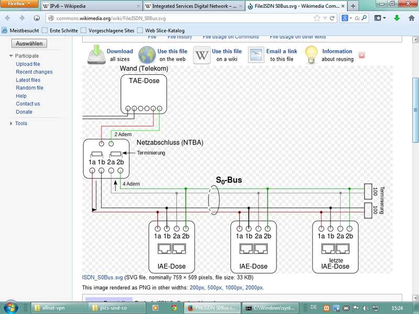Screen dimensions: 419x314
Task: Click the Email a link envelope icon
Action: (256, 55)
